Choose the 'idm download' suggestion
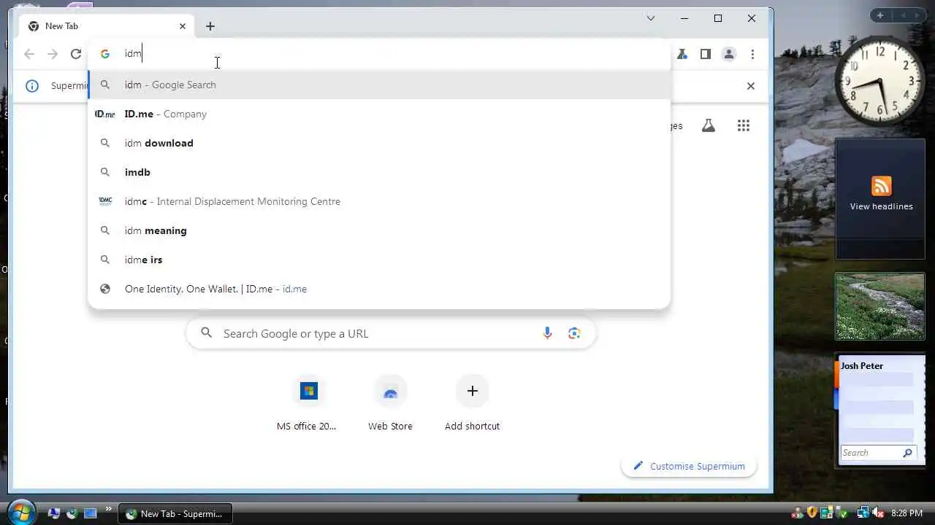This screenshot has width=935, height=525. (379, 143)
